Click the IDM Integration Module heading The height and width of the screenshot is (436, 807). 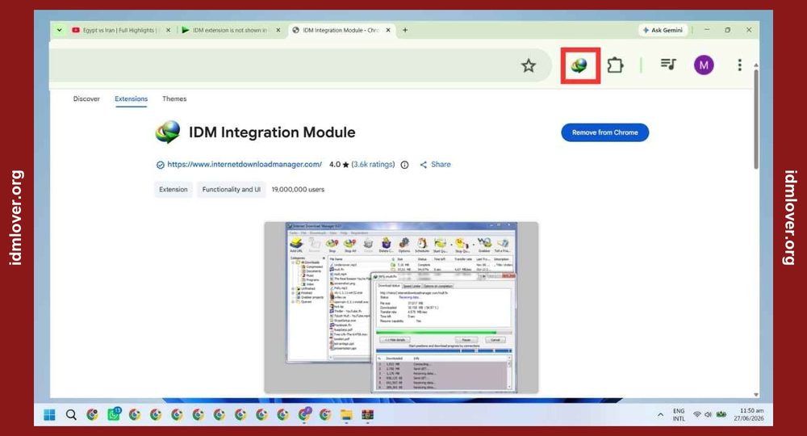pyautogui.click(x=272, y=132)
